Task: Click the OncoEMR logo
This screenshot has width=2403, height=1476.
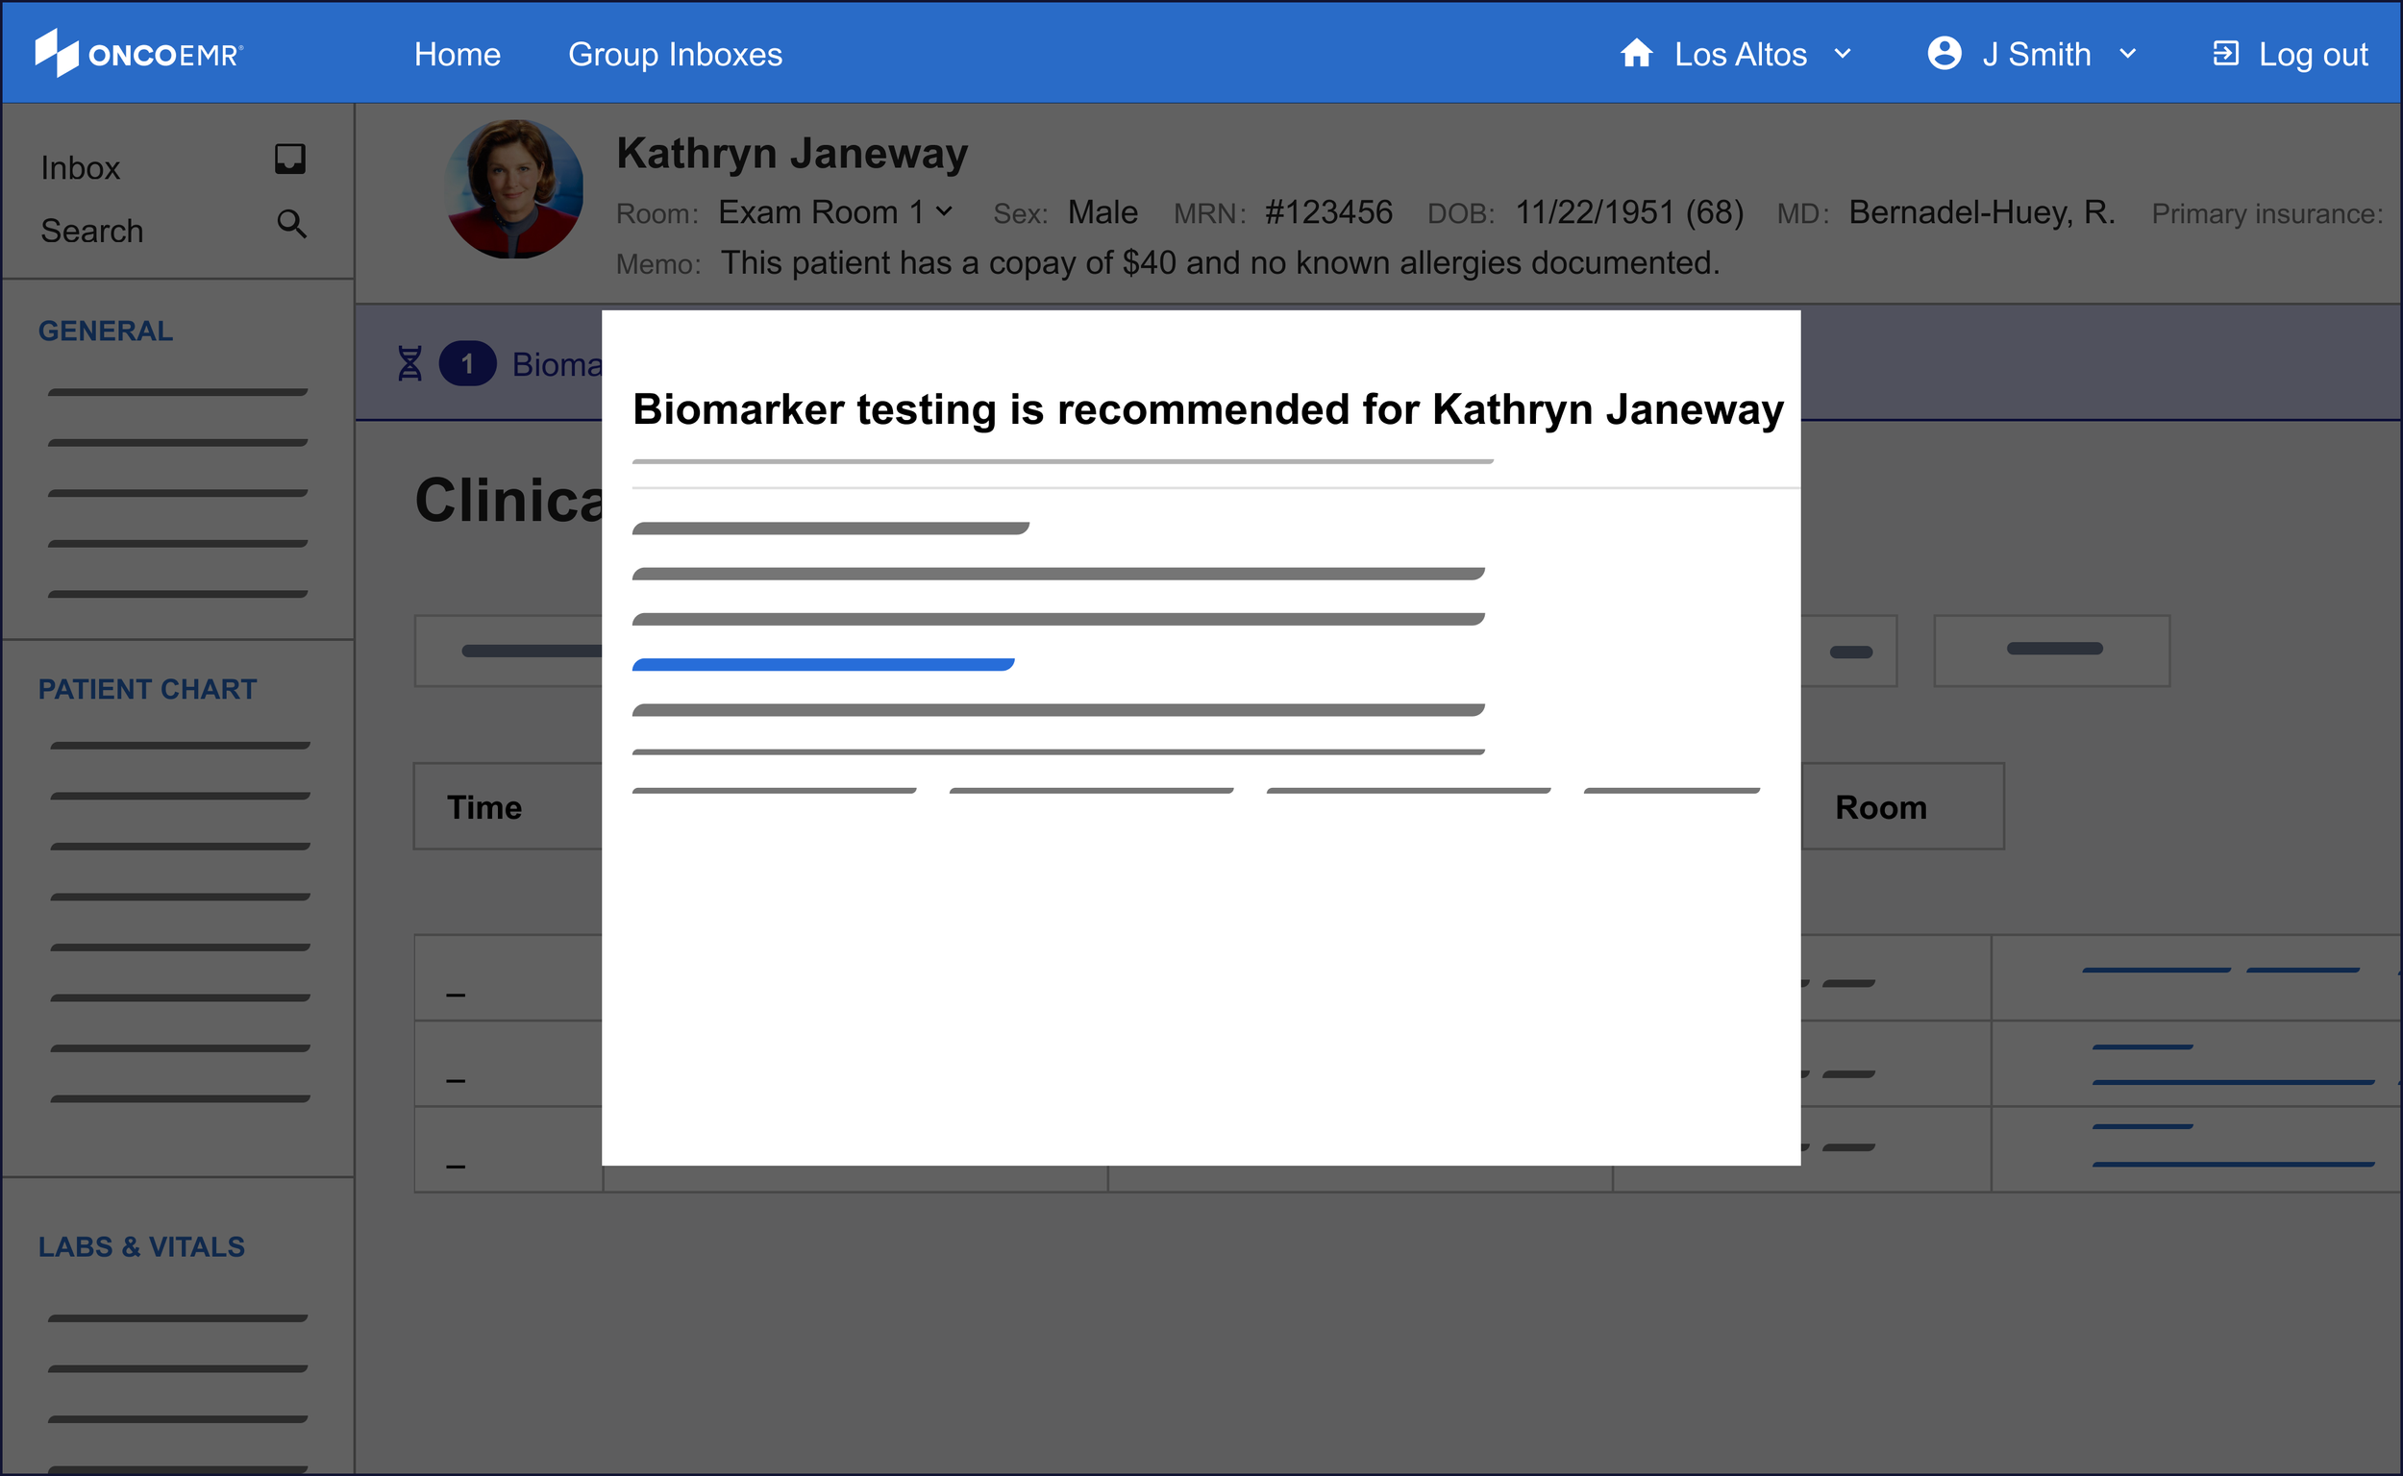Action: click(x=138, y=53)
